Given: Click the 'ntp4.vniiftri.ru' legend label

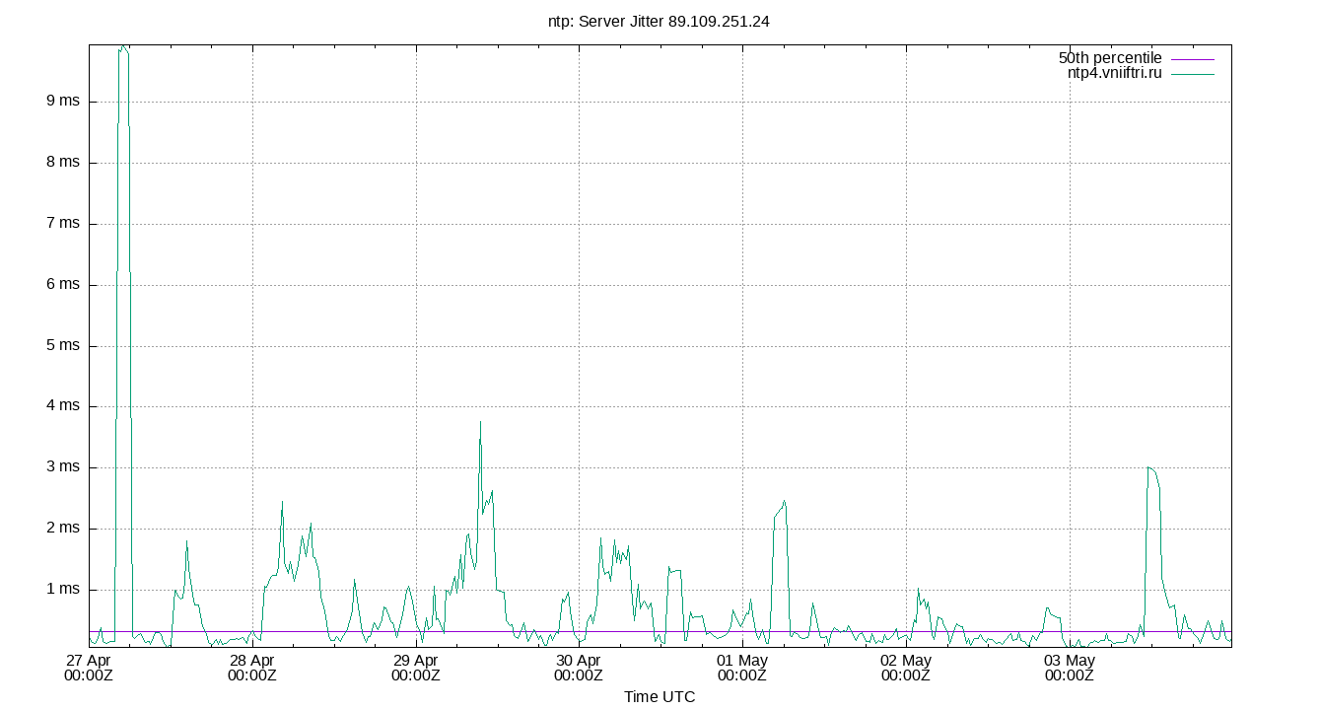Looking at the screenshot, I should tap(1115, 73).
